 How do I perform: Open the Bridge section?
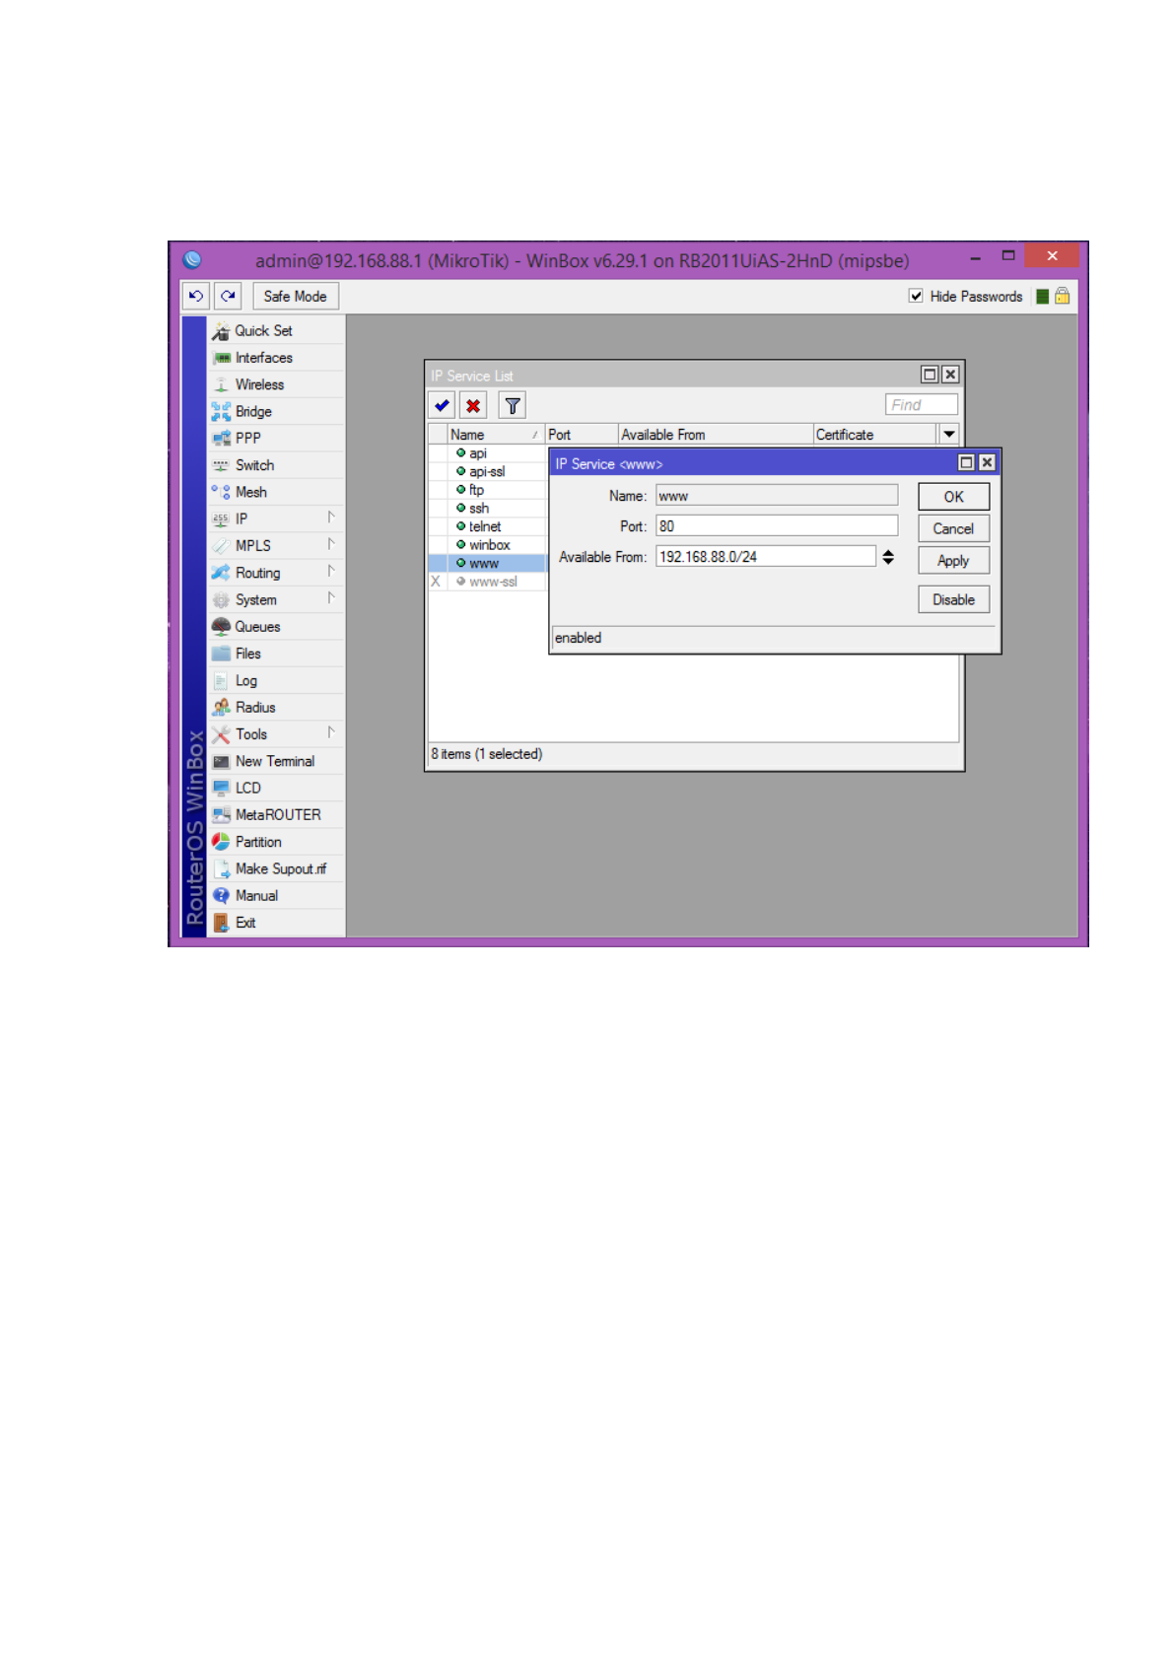click(276, 411)
